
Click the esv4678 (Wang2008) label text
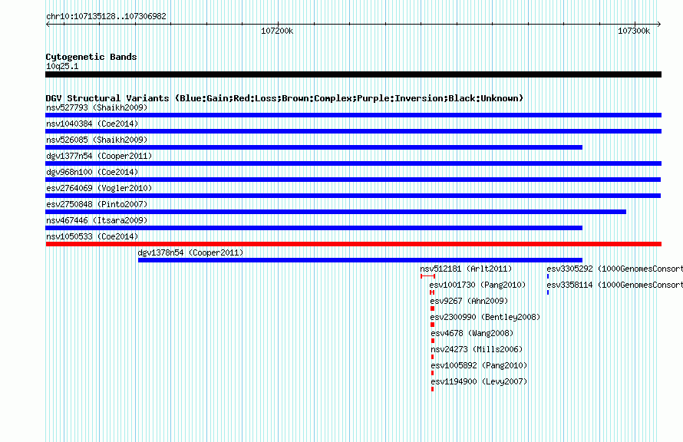pos(472,333)
